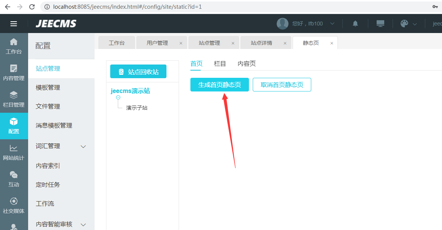Click 生成首页静态页 button
The width and height of the screenshot is (442, 230).
pos(220,85)
